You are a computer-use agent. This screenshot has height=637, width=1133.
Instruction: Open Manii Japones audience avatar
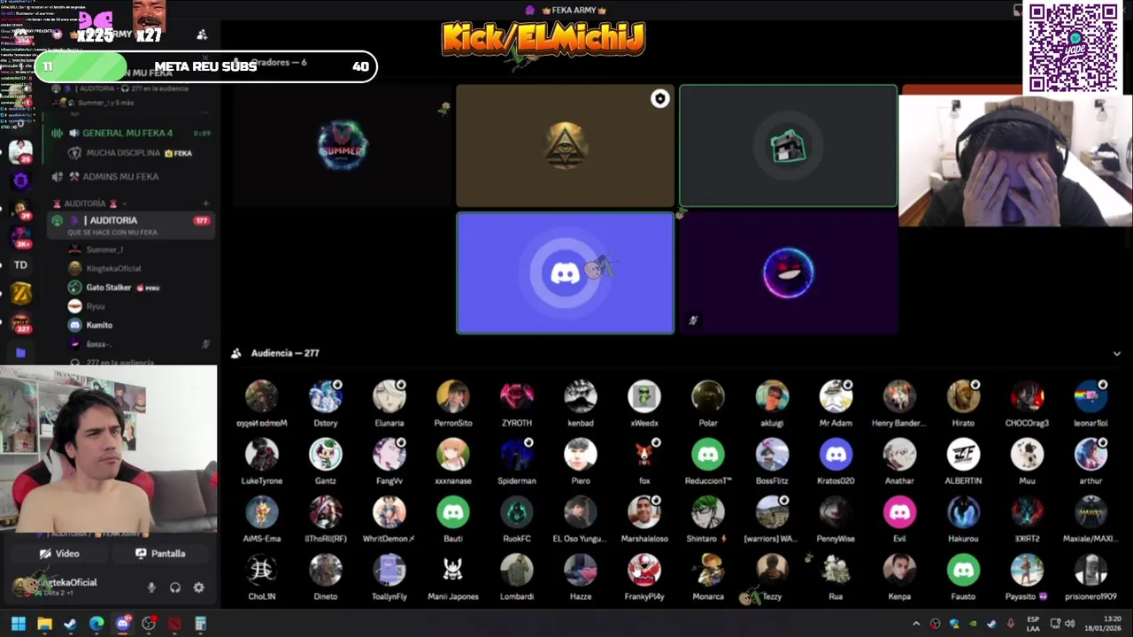tap(453, 571)
